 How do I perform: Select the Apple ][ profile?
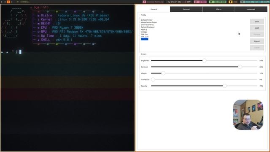point(144,30)
